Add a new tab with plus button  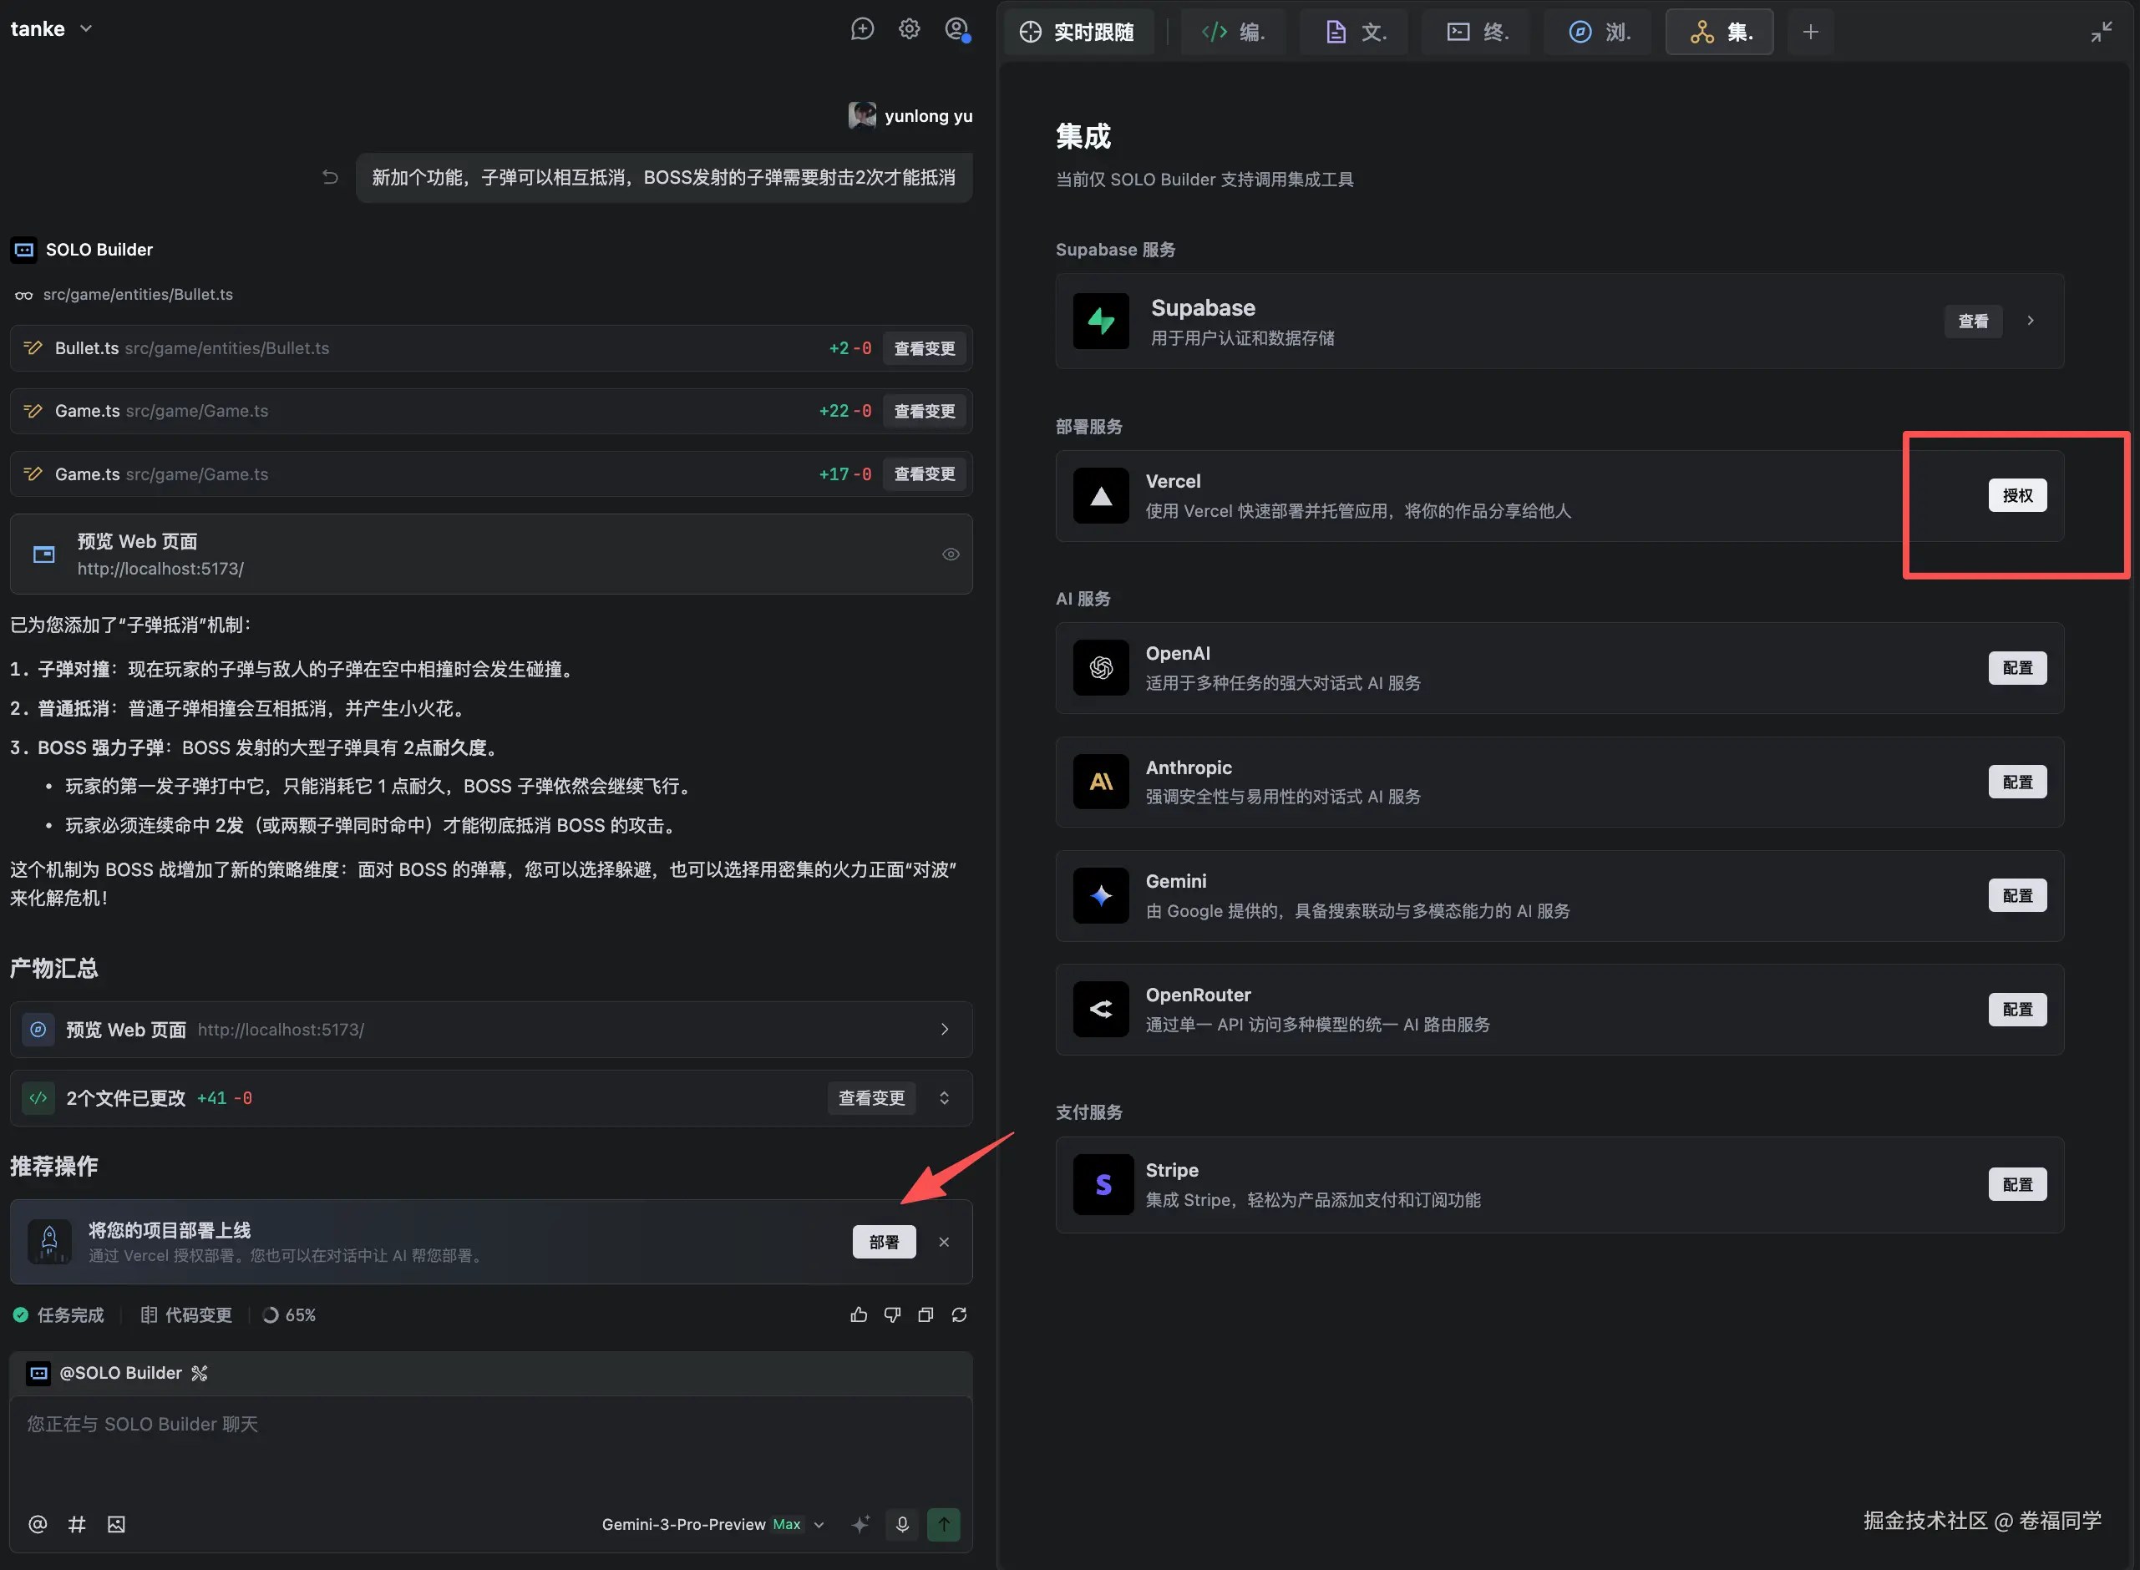click(x=1810, y=33)
